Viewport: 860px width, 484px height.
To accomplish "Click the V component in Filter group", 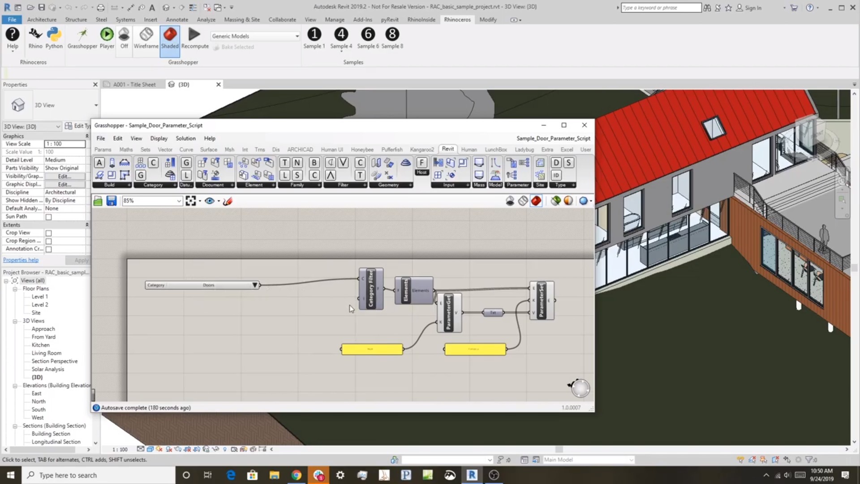I will point(343,163).
